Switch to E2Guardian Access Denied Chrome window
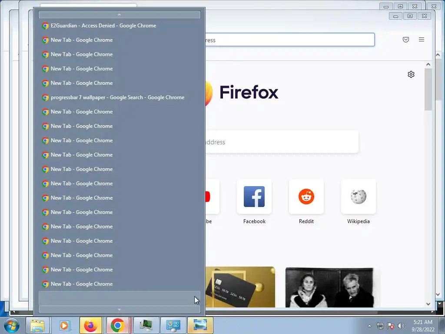 [x=119, y=26]
